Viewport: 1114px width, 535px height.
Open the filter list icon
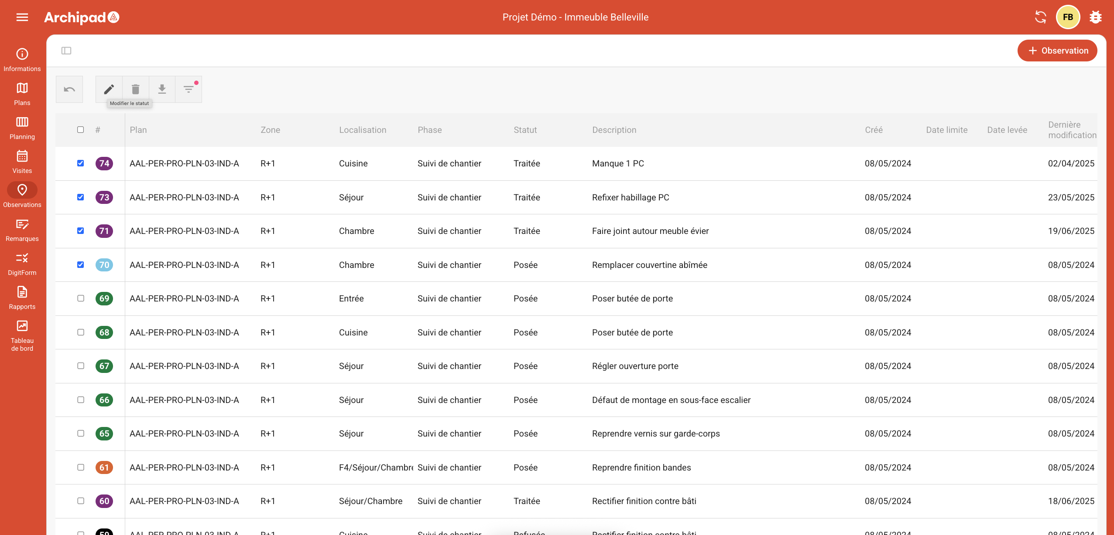click(189, 89)
